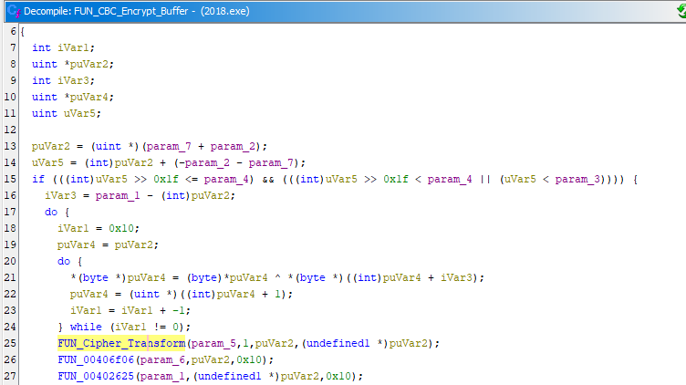
Task: Open the FUN_00402625 function call
Action: 96,376
